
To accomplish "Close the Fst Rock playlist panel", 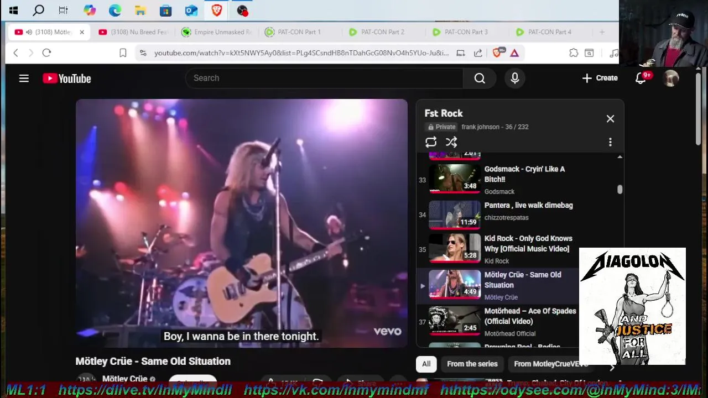I will coord(610,119).
